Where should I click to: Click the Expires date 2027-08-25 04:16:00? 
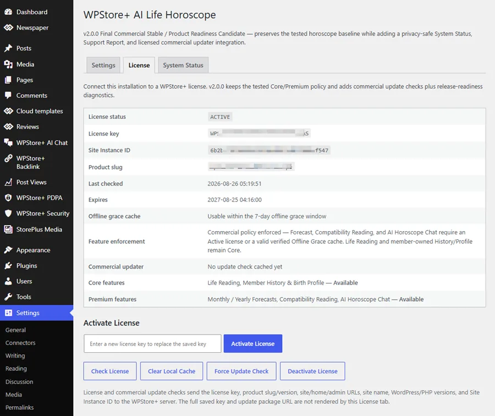[234, 200]
